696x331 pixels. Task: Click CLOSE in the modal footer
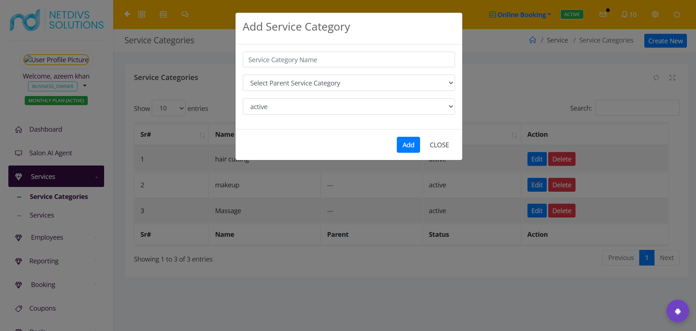[x=439, y=145]
